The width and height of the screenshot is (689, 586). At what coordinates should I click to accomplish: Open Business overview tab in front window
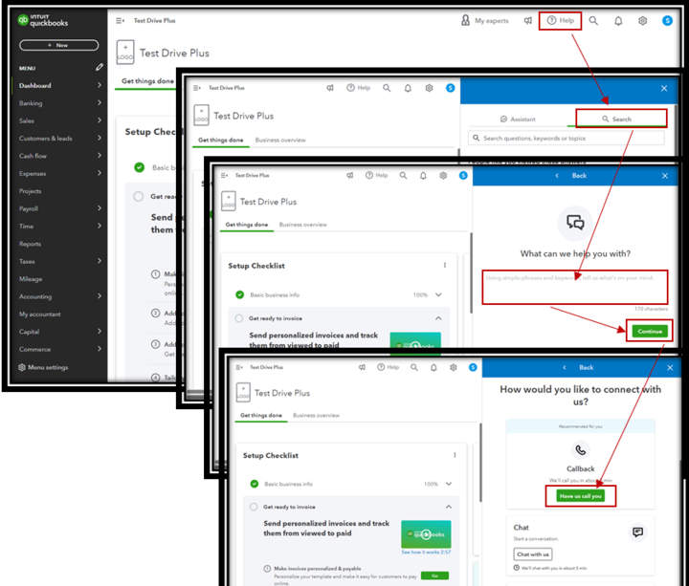click(x=316, y=415)
